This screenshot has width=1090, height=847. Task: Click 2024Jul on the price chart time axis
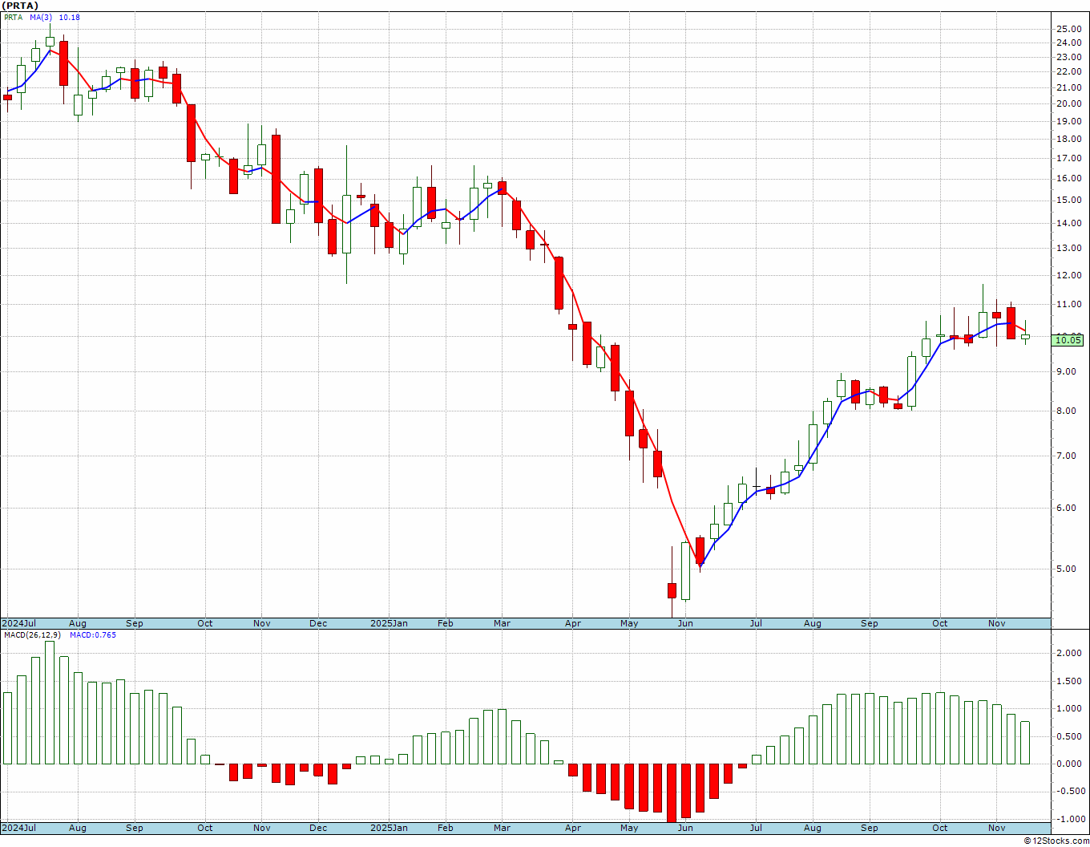(19, 623)
